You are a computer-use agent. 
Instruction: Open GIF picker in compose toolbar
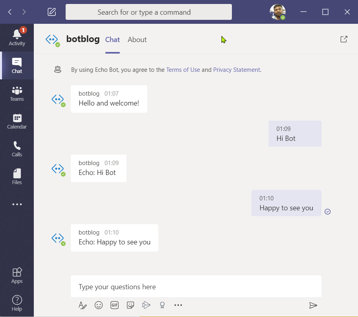pyautogui.click(x=115, y=305)
